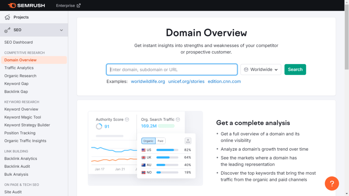Click the NO flag icon
This screenshot has width=349, height=196.
143,173
